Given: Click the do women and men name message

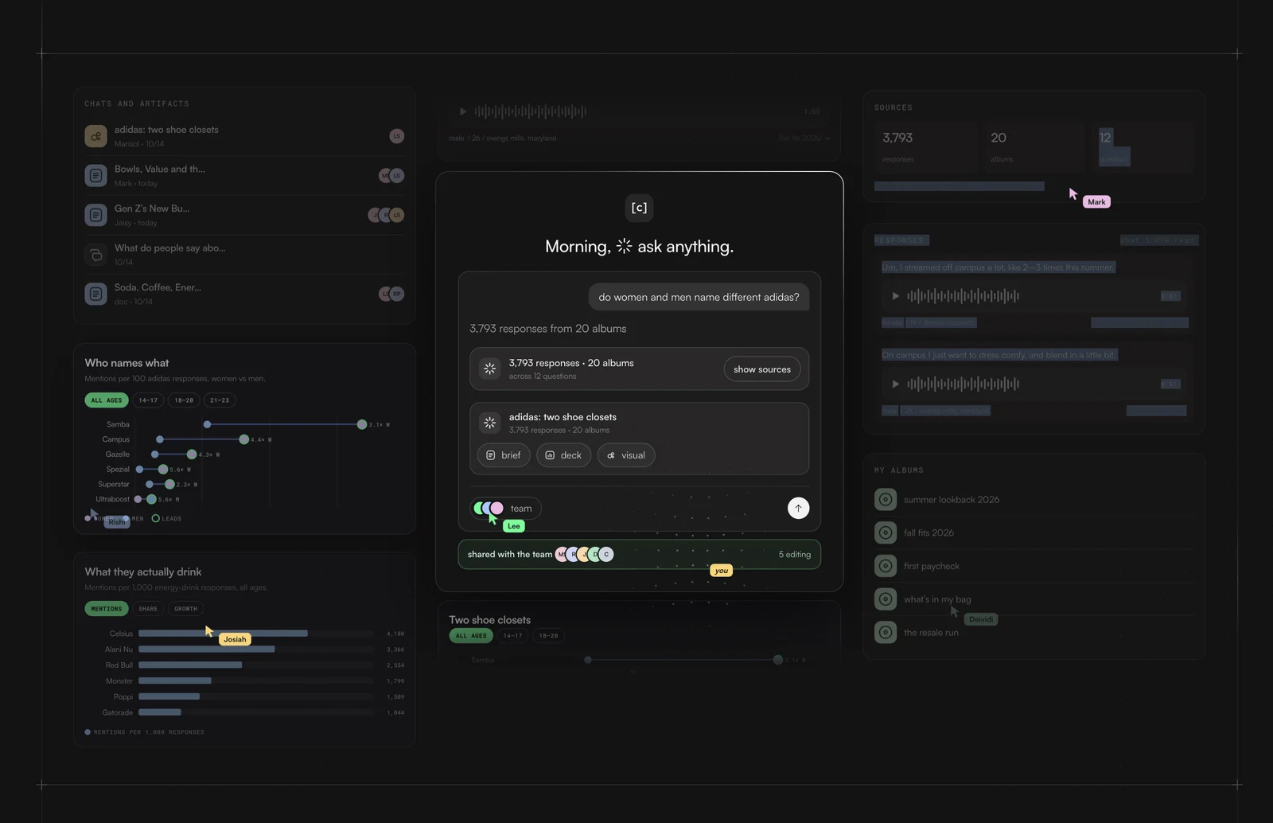Looking at the screenshot, I should (x=699, y=297).
